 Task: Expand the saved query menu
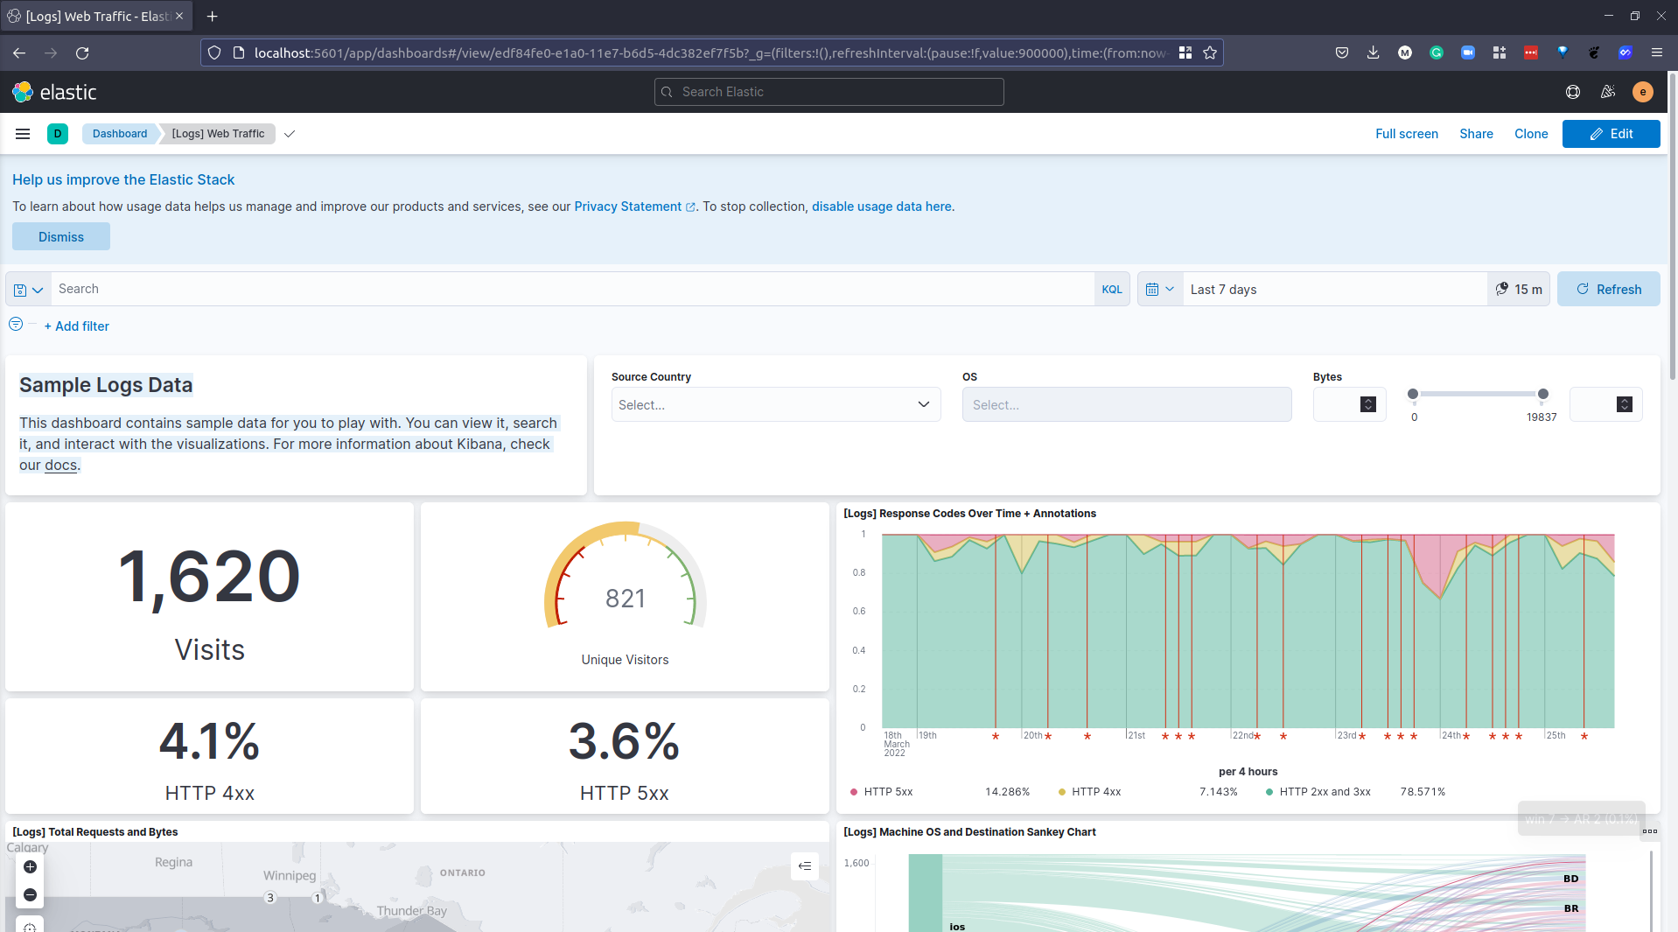coord(28,290)
